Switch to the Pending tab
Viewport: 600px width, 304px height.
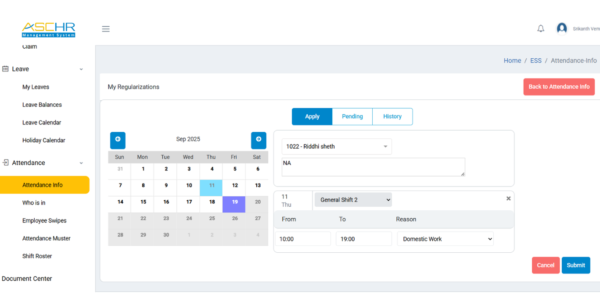352,117
